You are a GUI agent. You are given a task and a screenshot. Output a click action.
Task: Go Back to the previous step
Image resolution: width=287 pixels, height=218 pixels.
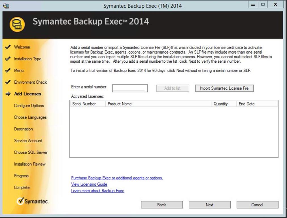point(162,205)
